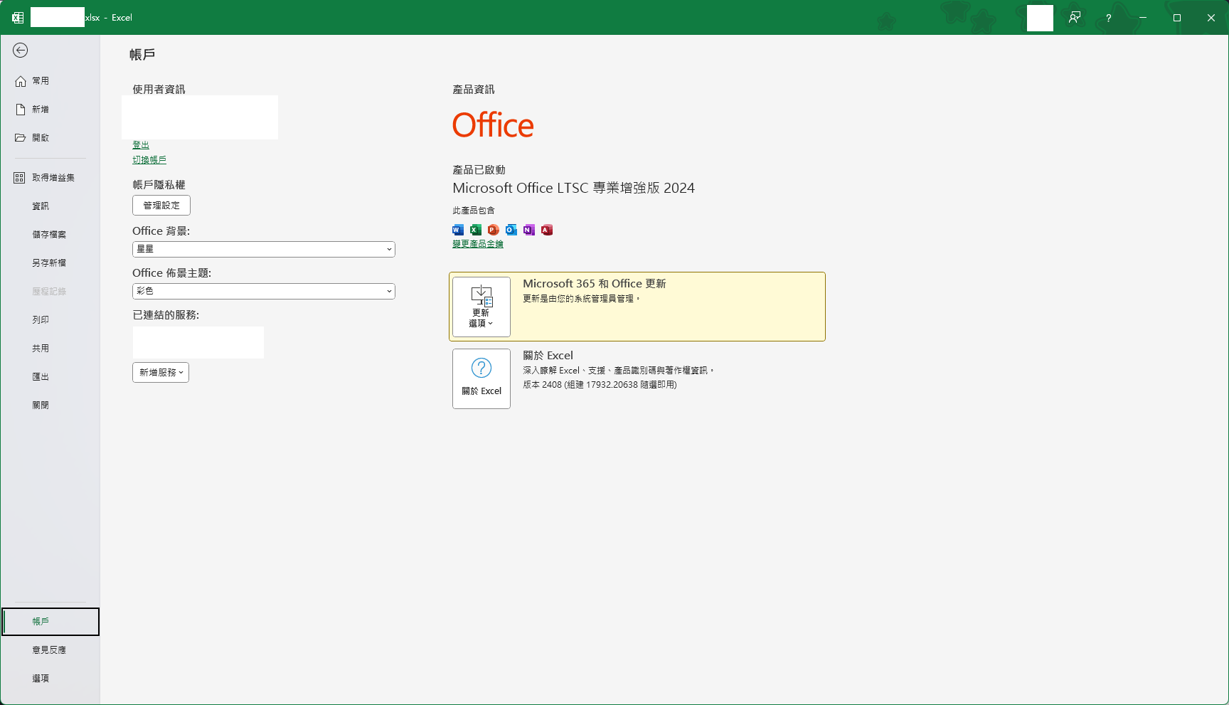The width and height of the screenshot is (1229, 705).
Task: Open the 匯出 export page
Action: (50, 377)
